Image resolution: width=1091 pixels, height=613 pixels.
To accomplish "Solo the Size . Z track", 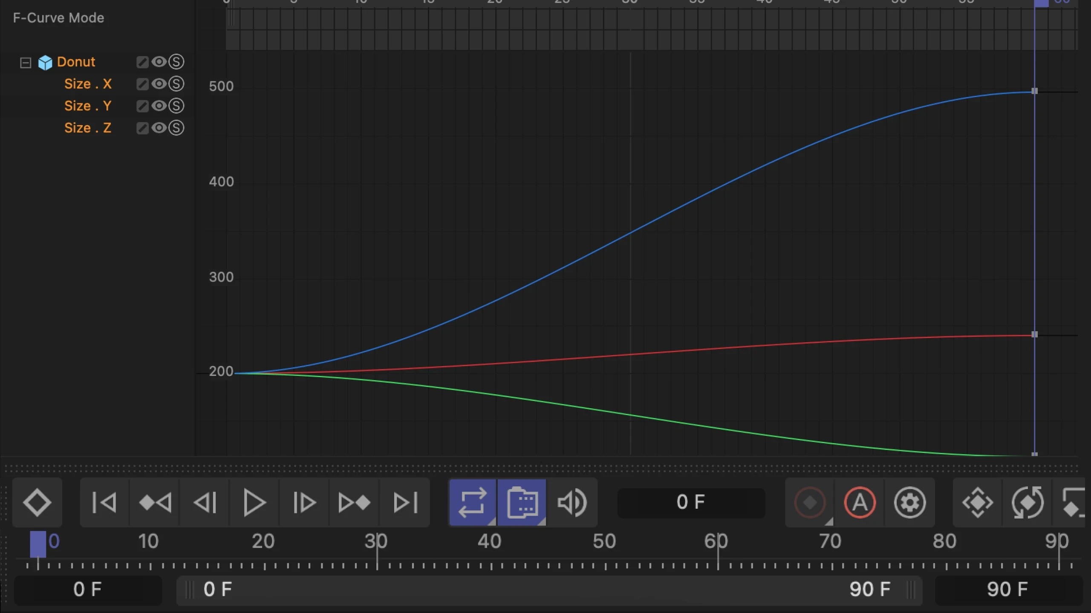I will point(176,128).
